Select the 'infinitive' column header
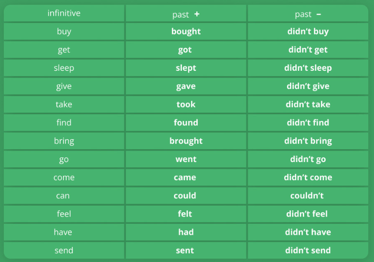The width and height of the screenshot is (374, 262). (x=64, y=13)
